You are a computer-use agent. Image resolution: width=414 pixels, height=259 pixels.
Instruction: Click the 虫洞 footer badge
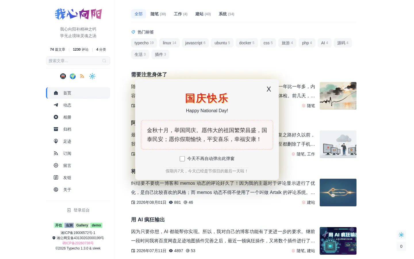[x=69, y=225]
